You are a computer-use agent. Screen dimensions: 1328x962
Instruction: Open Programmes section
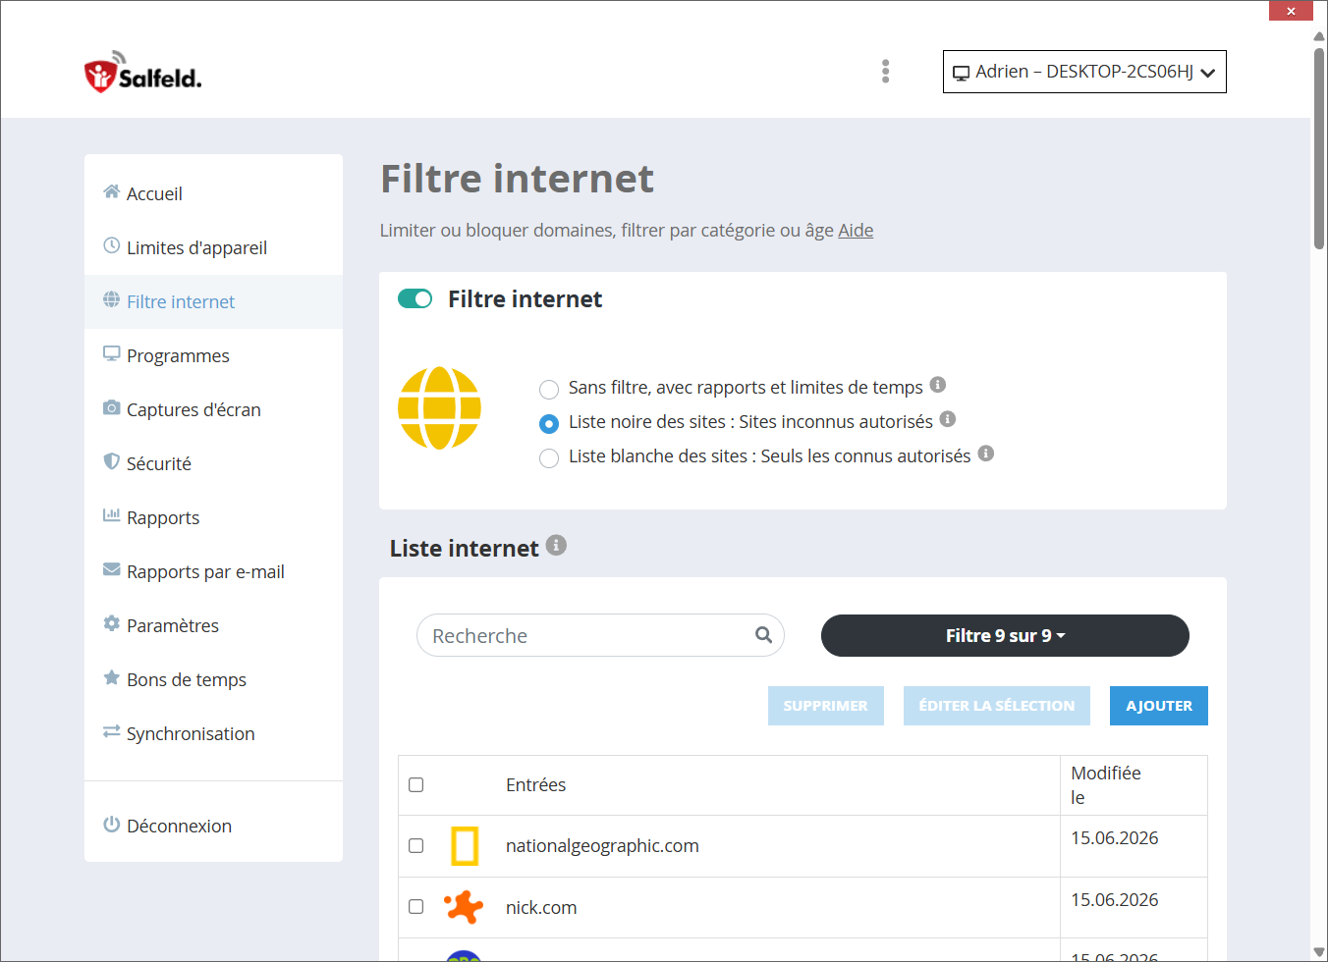pos(213,355)
